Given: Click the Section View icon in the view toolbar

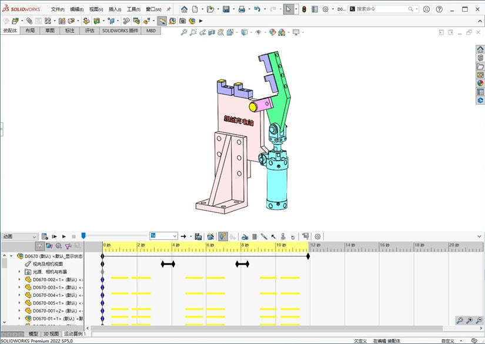Looking at the screenshot, I should [212, 32].
